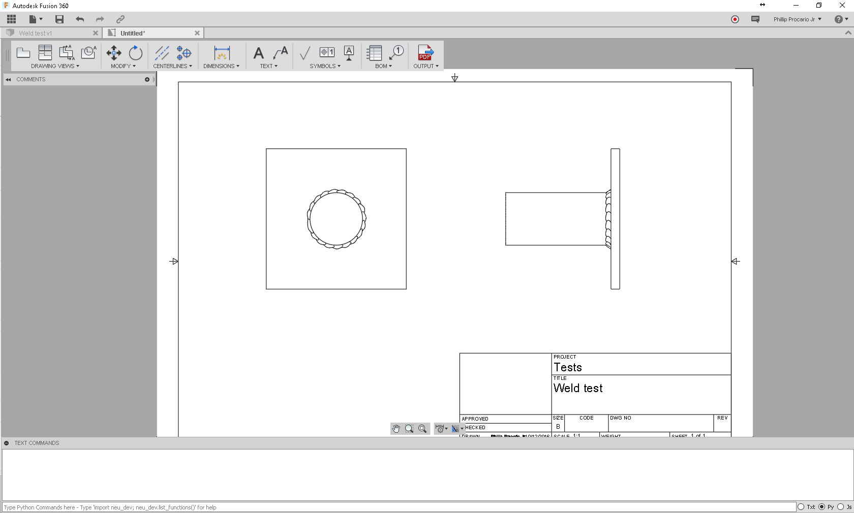This screenshot has width=854, height=513.
Task: Activate the Pan hand tool
Action: tap(396, 429)
